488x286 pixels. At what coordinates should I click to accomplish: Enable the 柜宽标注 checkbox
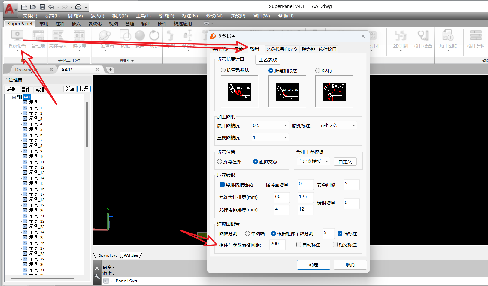(335, 245)
